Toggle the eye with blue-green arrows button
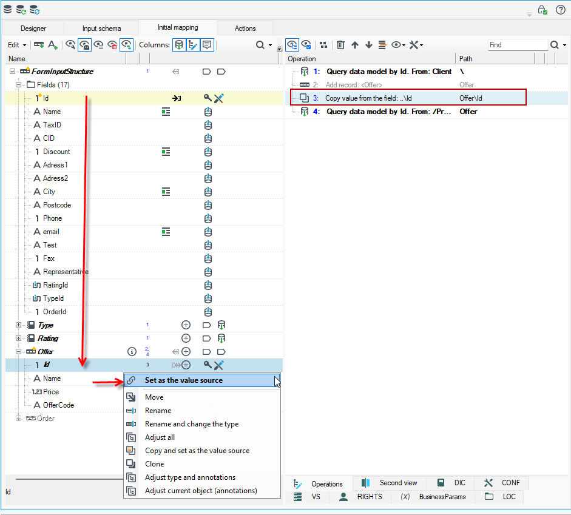The image size is (571, 515). click(x=126, y=45)
